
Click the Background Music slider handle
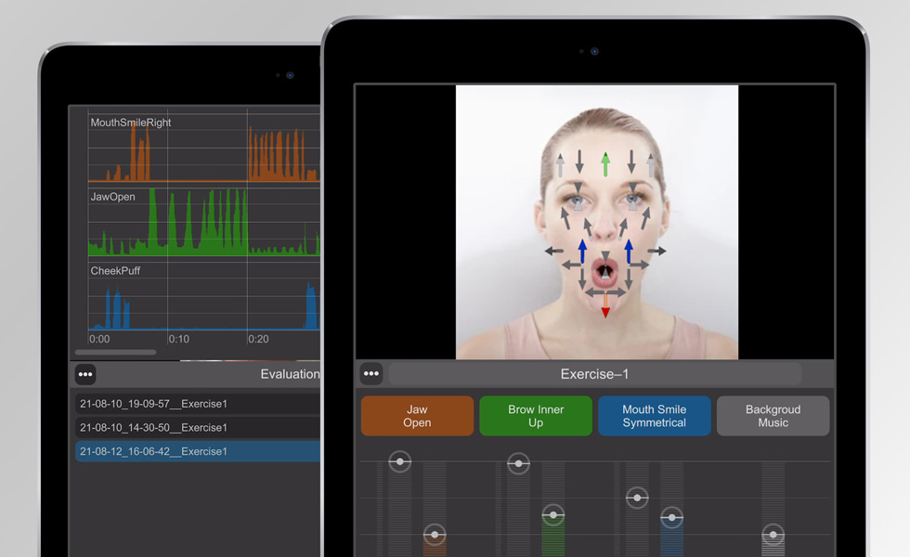coord(773,535)
